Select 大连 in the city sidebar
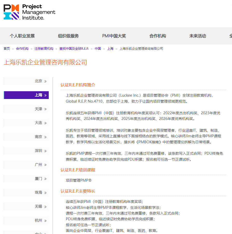The image size is (232, 234). click(x=26, y=123)
